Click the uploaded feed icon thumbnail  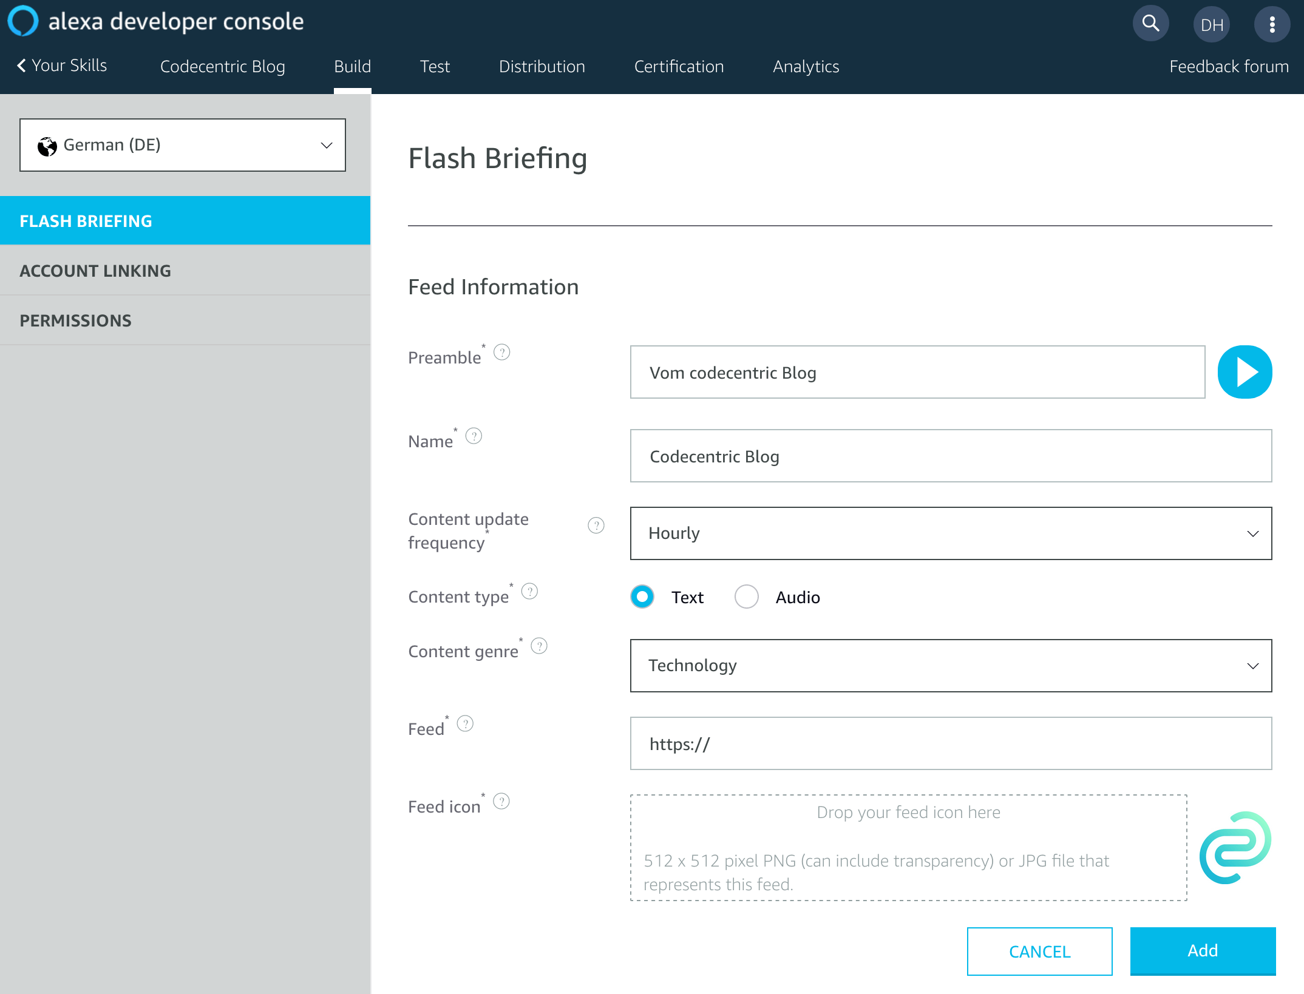pyautogui.click(x=1235, y=848)
